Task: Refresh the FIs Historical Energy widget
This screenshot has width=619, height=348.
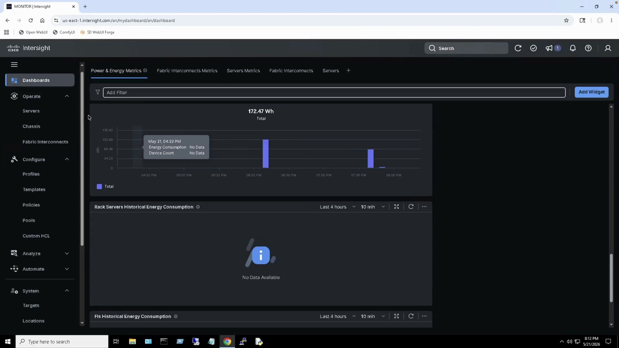Action: point(411,316)
